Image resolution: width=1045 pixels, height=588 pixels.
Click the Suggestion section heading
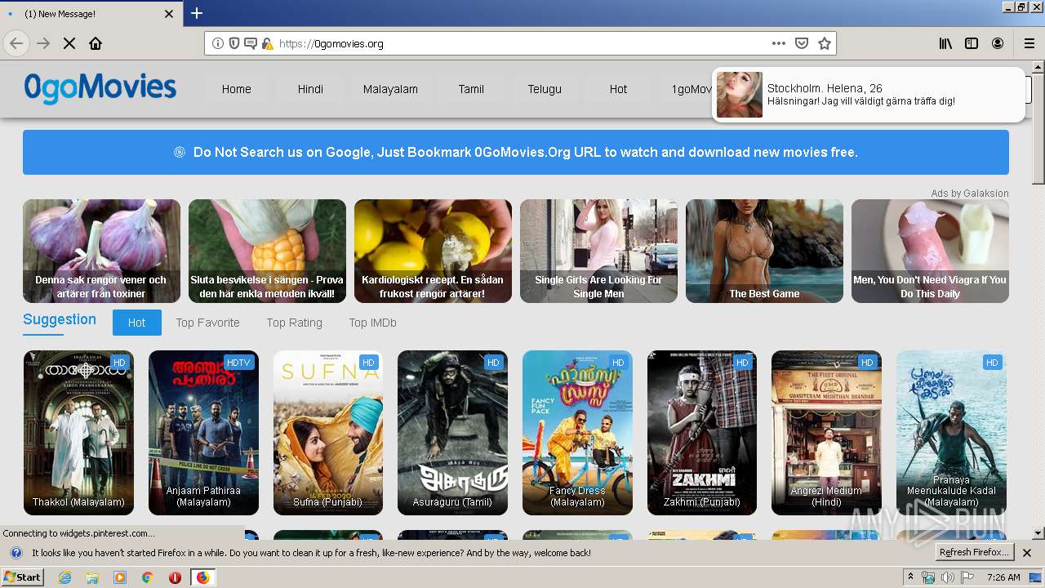[60, 319]
